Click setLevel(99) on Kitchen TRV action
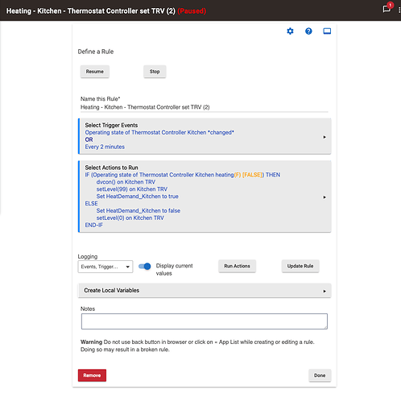The height and width of the screenshot is (402, 401). tap(132, 189)
